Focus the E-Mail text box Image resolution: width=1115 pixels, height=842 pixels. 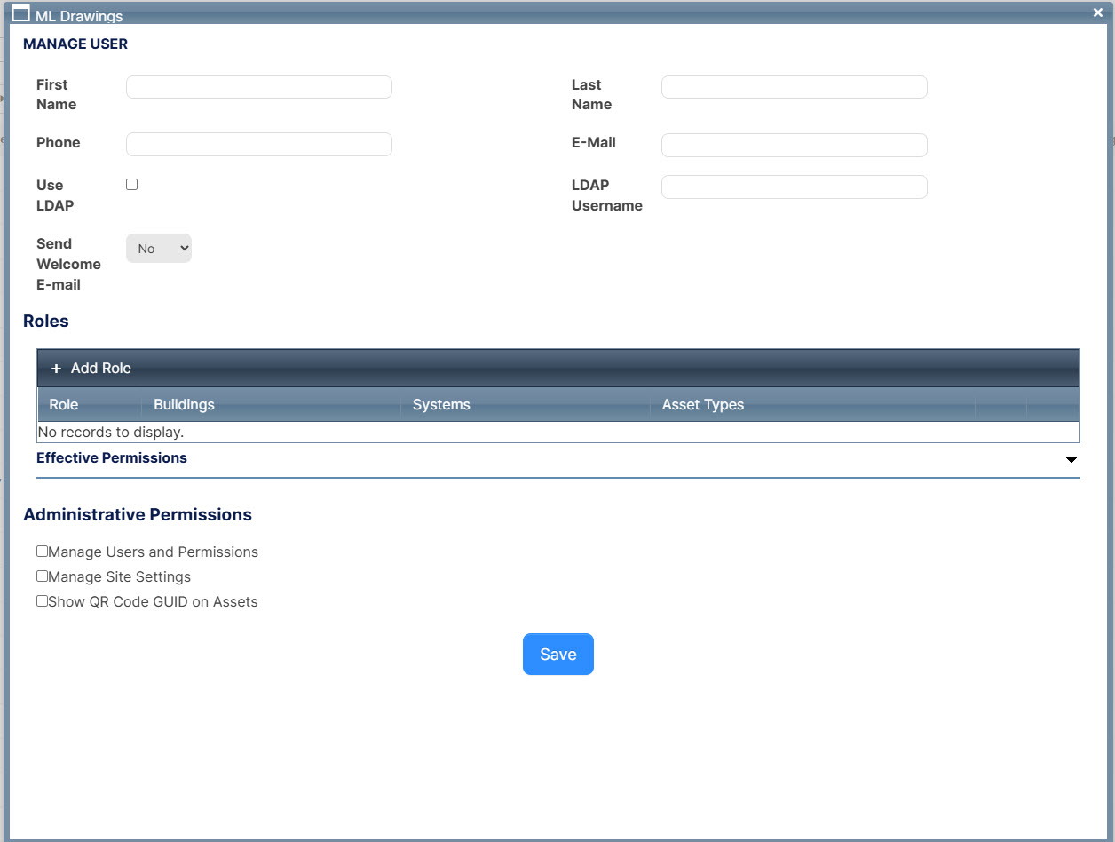coord(795,145)
